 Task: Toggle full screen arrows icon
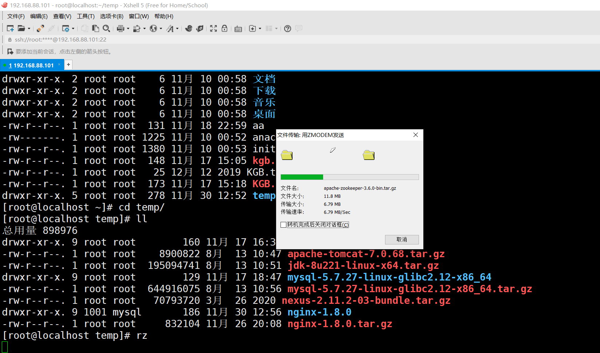213,28
